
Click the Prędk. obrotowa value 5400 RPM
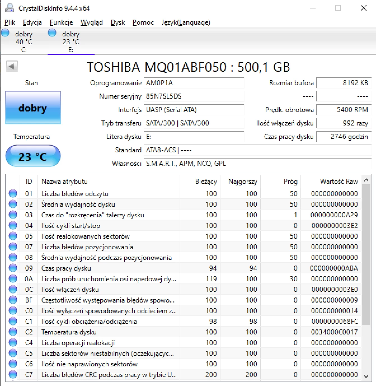point(344,110)
